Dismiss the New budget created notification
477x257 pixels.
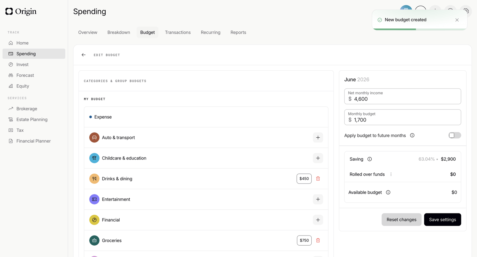point(457,20)
